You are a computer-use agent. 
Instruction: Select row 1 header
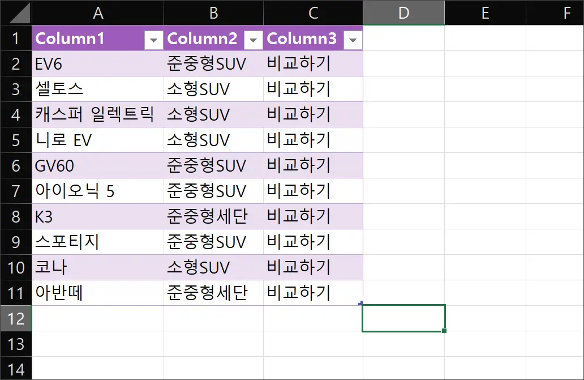pos(16,39)
